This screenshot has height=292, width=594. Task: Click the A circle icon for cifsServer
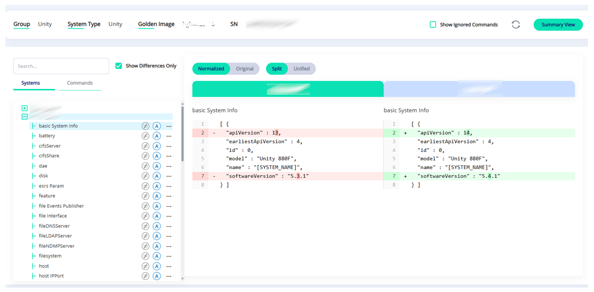(157, 146)
